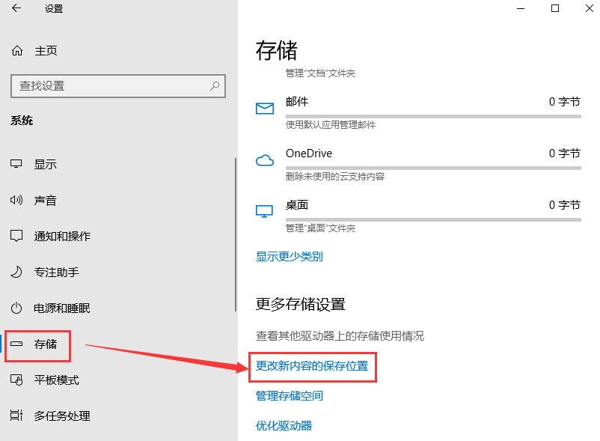Click 优化驱动器 link

(284, 426)
